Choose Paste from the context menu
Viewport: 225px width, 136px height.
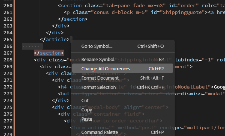123,119
